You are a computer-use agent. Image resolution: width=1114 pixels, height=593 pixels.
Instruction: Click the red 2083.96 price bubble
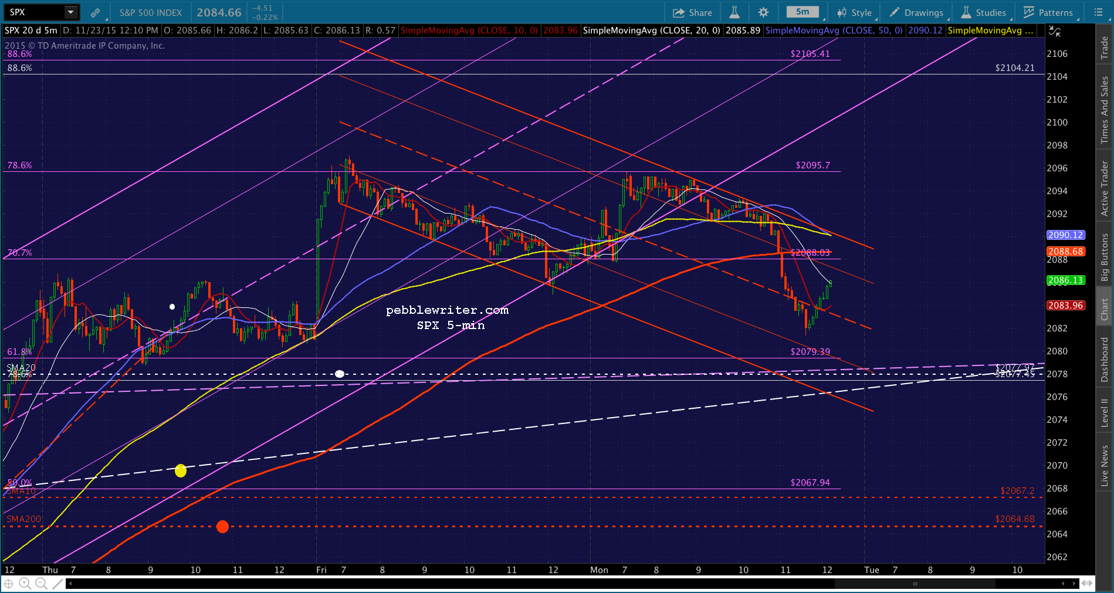(x=1066, y=306)
